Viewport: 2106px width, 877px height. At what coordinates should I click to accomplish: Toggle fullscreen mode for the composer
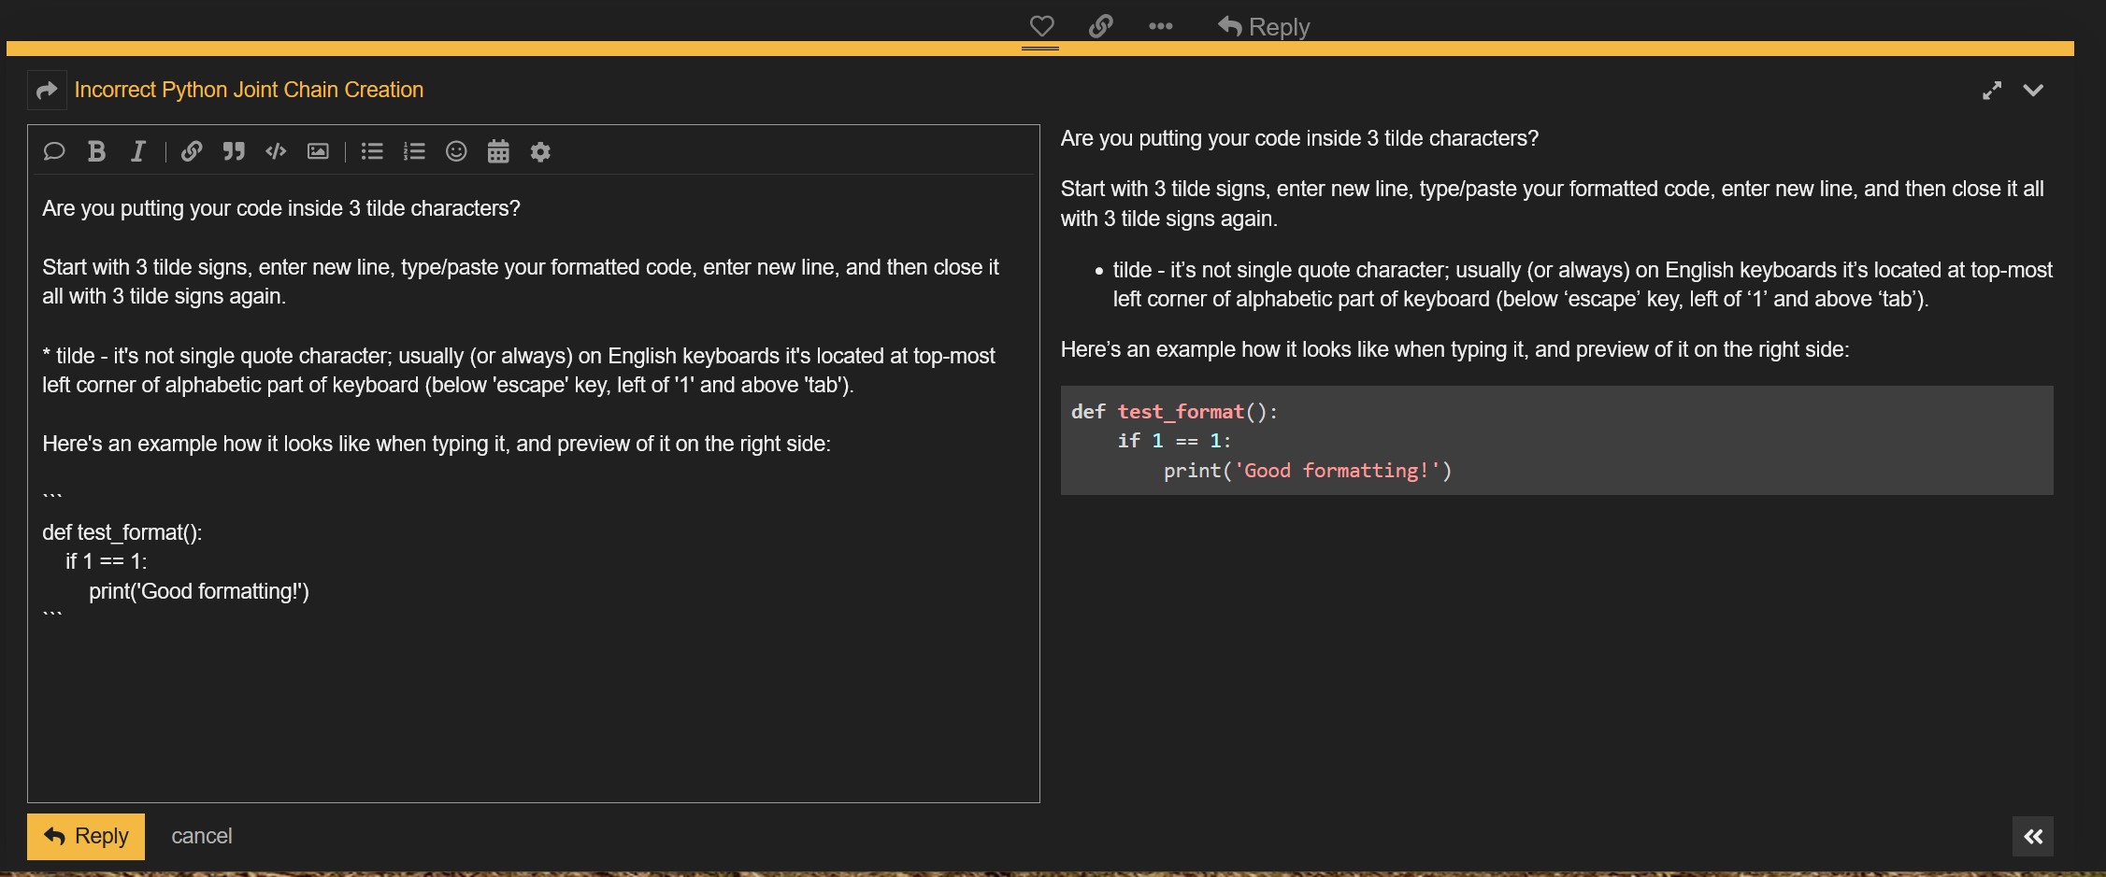(x=1992, y=91)
